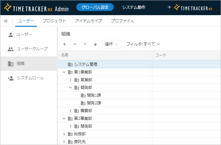Click the hamburger menu icon
The image size is (221, 145).
(x=6, y=21)
